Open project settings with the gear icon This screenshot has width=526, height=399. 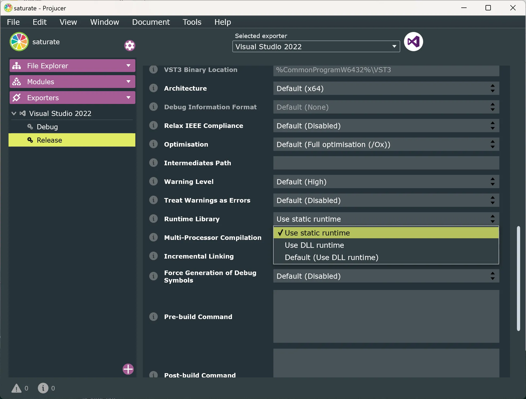point(130,46)
